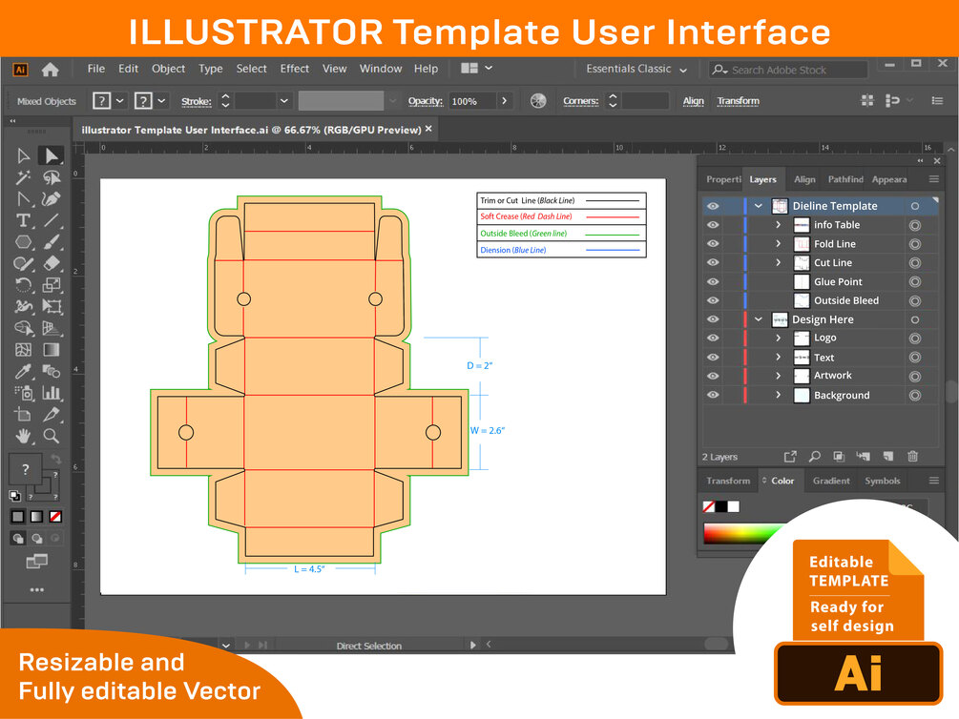This screenshot has height=719, width=959.
Task: Target the Text sublayer circle
Action: click(915, 357)
